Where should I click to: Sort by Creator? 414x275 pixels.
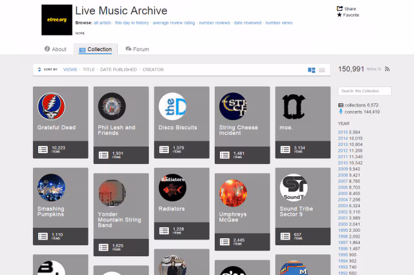(x=153, y=70)
